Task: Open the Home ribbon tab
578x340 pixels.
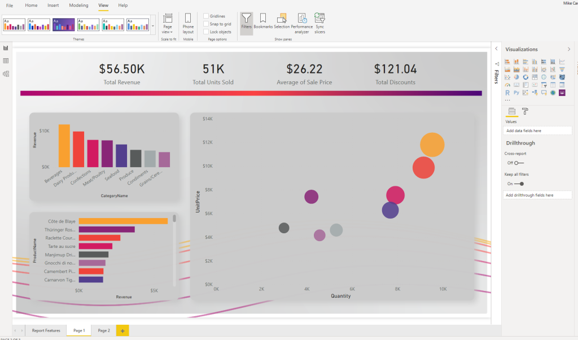Action: pos(31,5)
